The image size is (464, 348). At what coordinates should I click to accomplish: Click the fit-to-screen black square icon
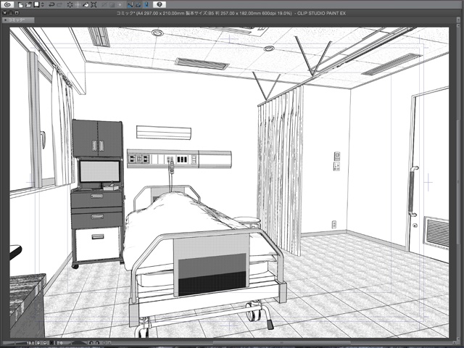tap(51, 343)
